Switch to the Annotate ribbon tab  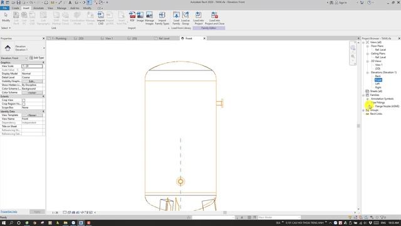(39, 8)
